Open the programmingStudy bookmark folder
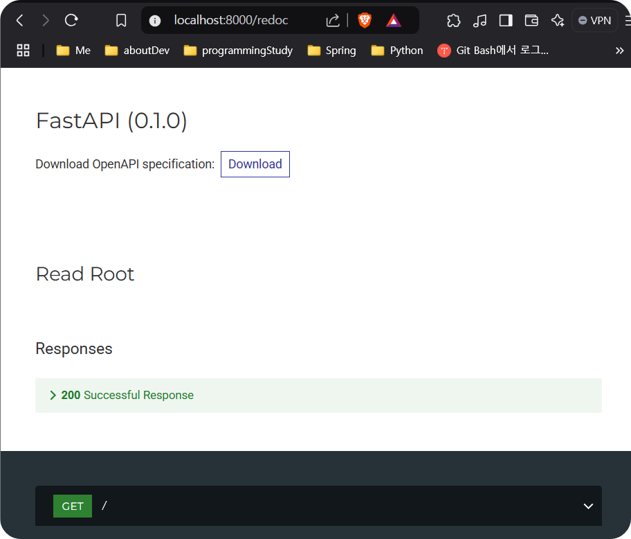 (x=238, y=51)
